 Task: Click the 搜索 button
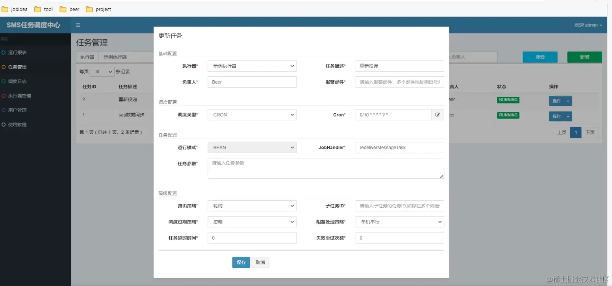coord(540,57)
